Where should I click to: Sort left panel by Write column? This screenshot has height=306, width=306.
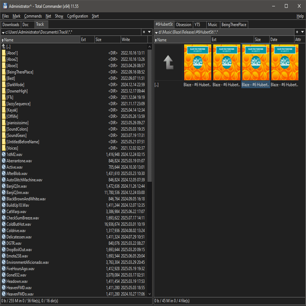[x=134, y=40]
